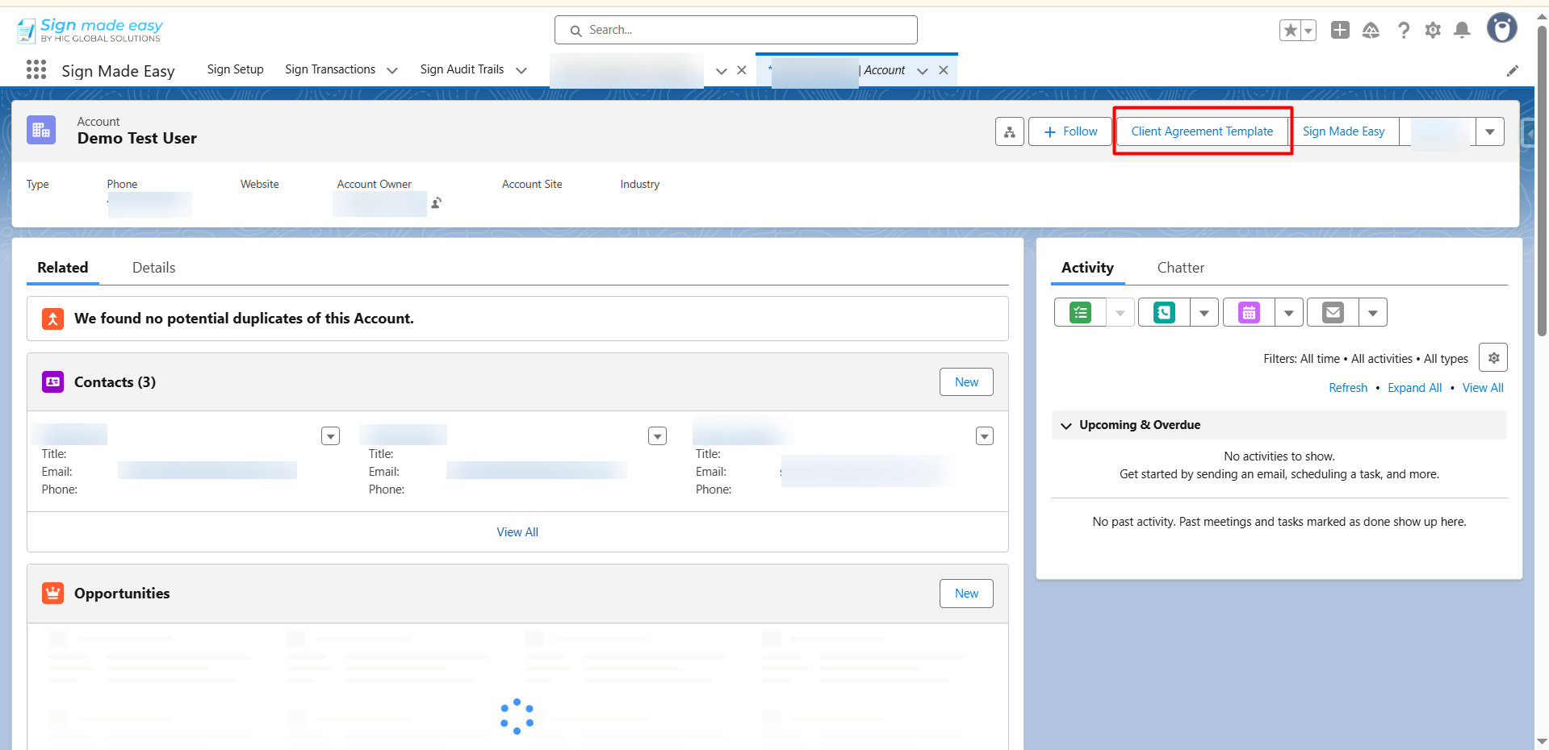Open the Sign Audit Trails tab

tap(463, 69)
